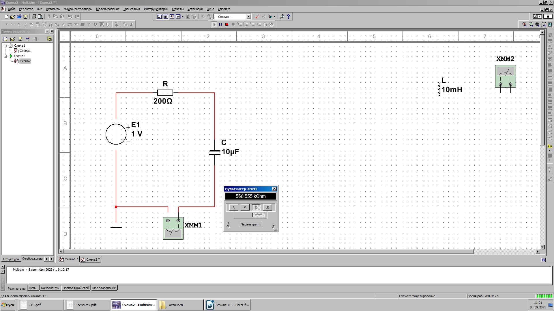Open the Моделирование menu

pyautogui.click(x=108, y=9)
